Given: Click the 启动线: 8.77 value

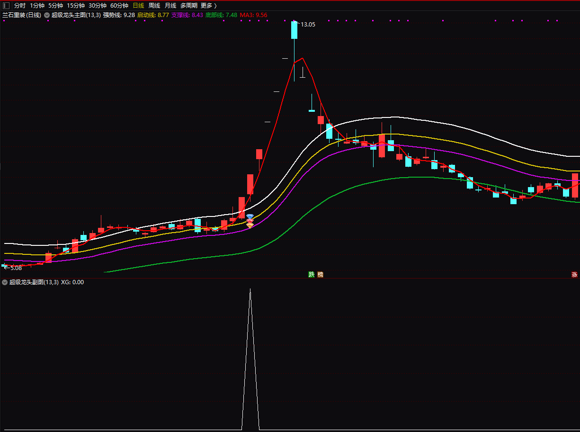Looking at the screenshot, I should coord(153,15).
